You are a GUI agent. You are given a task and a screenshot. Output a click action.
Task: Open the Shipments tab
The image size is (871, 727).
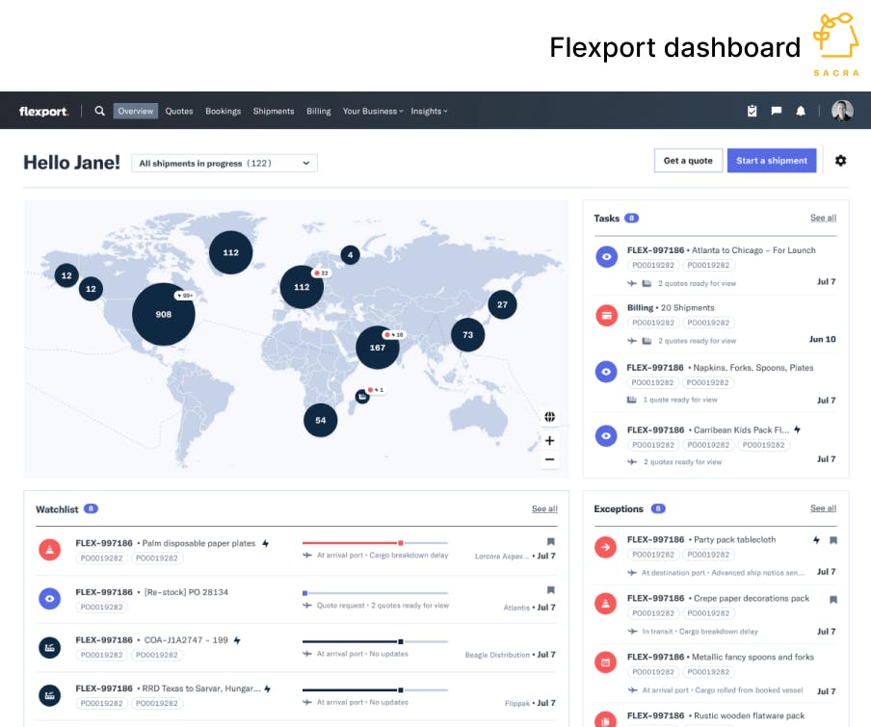[x=274, y=111]
